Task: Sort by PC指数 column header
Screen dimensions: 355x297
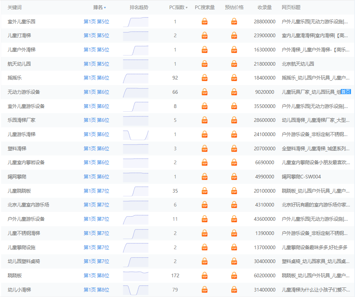Action: pyautogui.click(x=178, y=7)
